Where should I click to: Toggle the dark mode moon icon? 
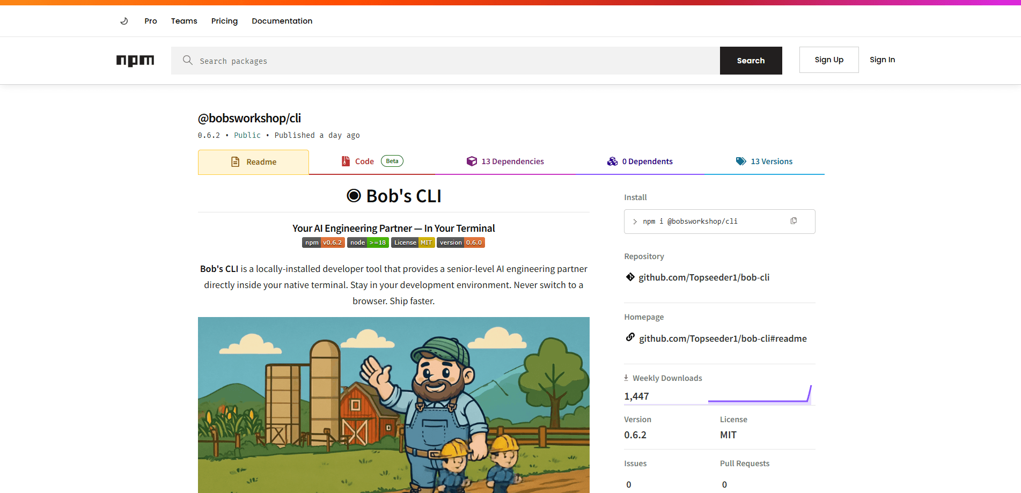click(124, 21)
